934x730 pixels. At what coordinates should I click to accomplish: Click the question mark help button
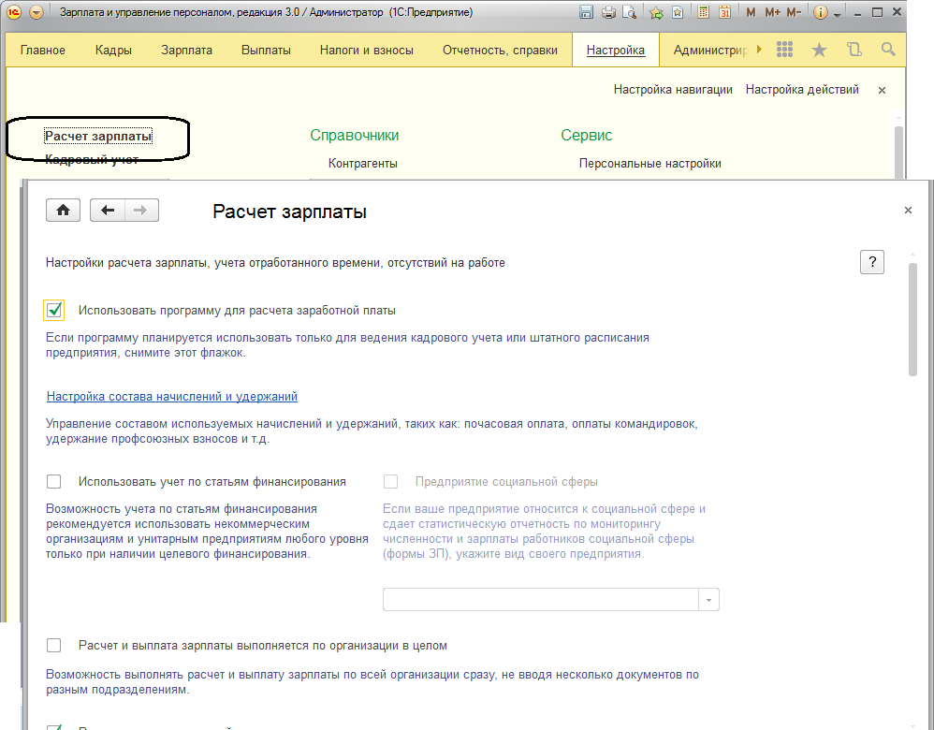871,262
